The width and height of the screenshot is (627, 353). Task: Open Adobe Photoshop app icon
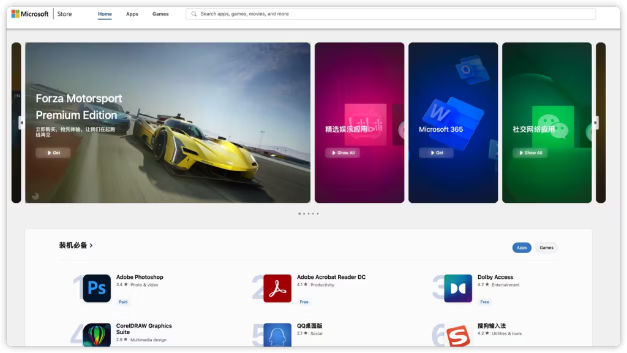coord(97,288)
